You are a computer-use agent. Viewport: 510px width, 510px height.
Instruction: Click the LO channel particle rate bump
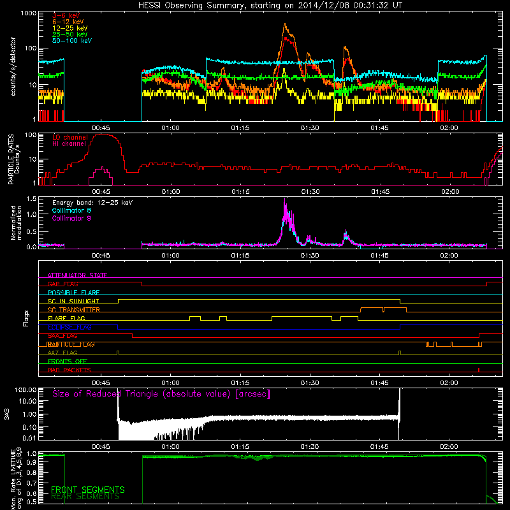tap(103, 135)
